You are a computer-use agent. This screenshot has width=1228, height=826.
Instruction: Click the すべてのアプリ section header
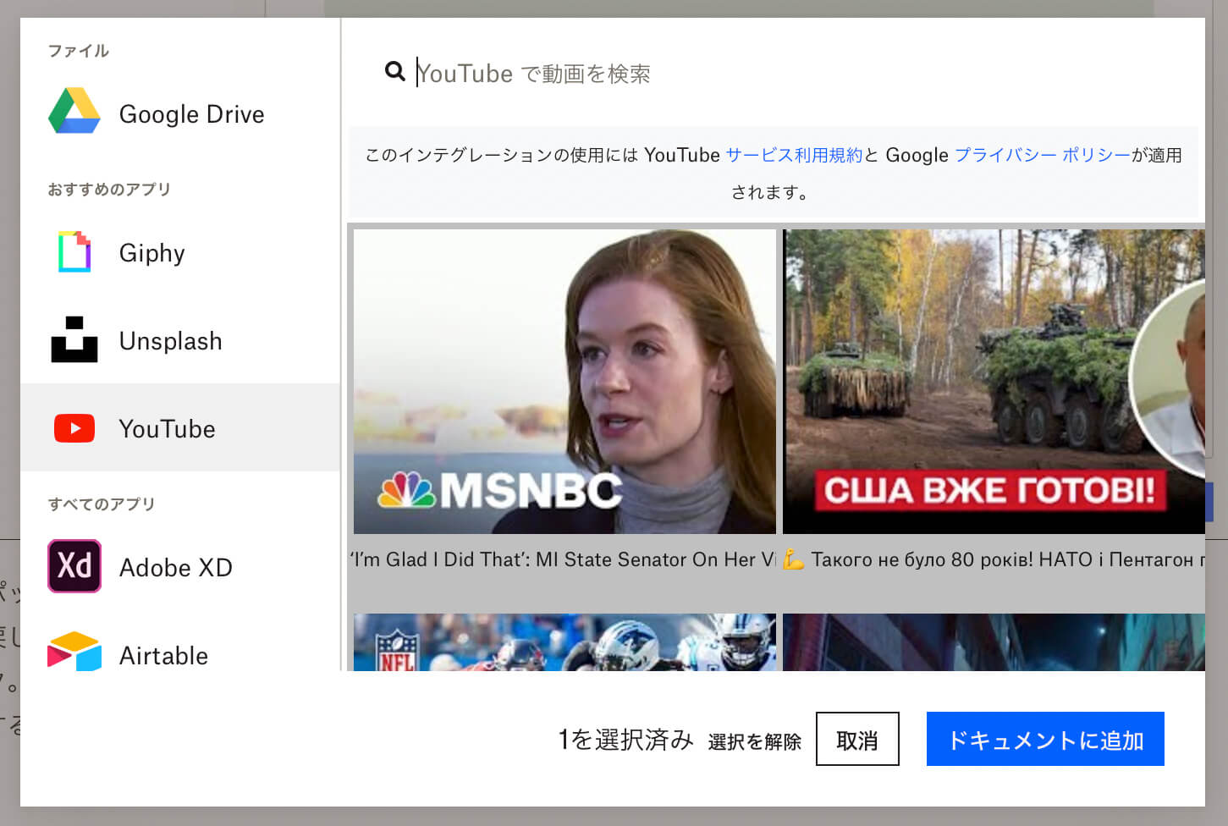[x=102, y=504]
